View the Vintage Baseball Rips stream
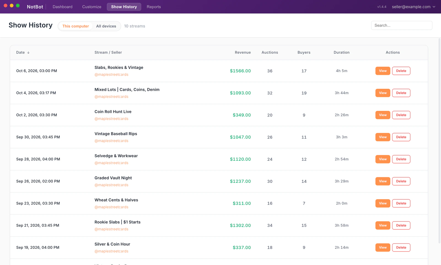This screenshot has width=441, height=265. click(383, 137)
